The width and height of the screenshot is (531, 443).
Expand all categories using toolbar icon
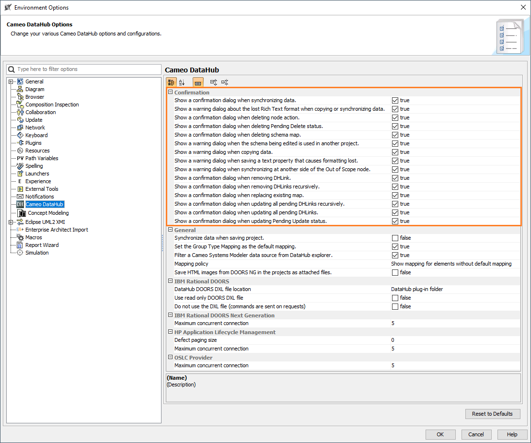click(x=213, y=82)
